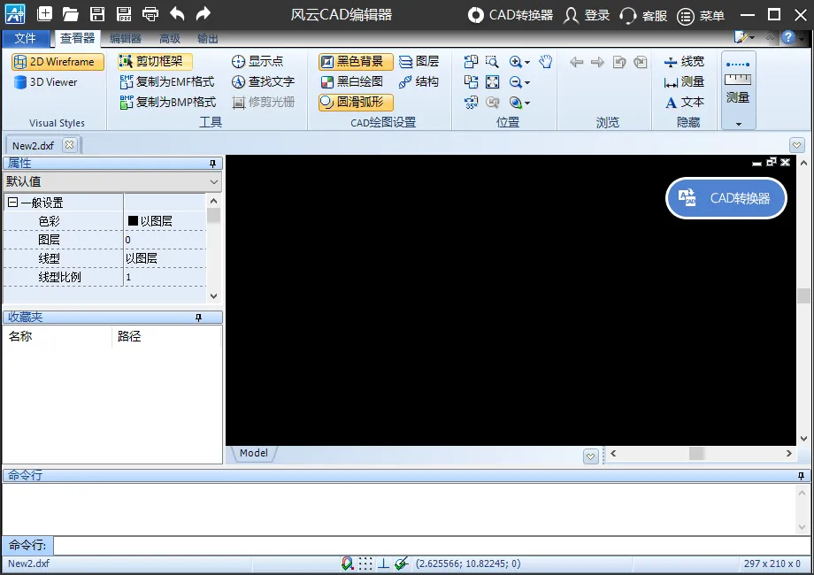Click the 命令行 command input field
This screenshot has width=814, height=575.
[432, 546]
